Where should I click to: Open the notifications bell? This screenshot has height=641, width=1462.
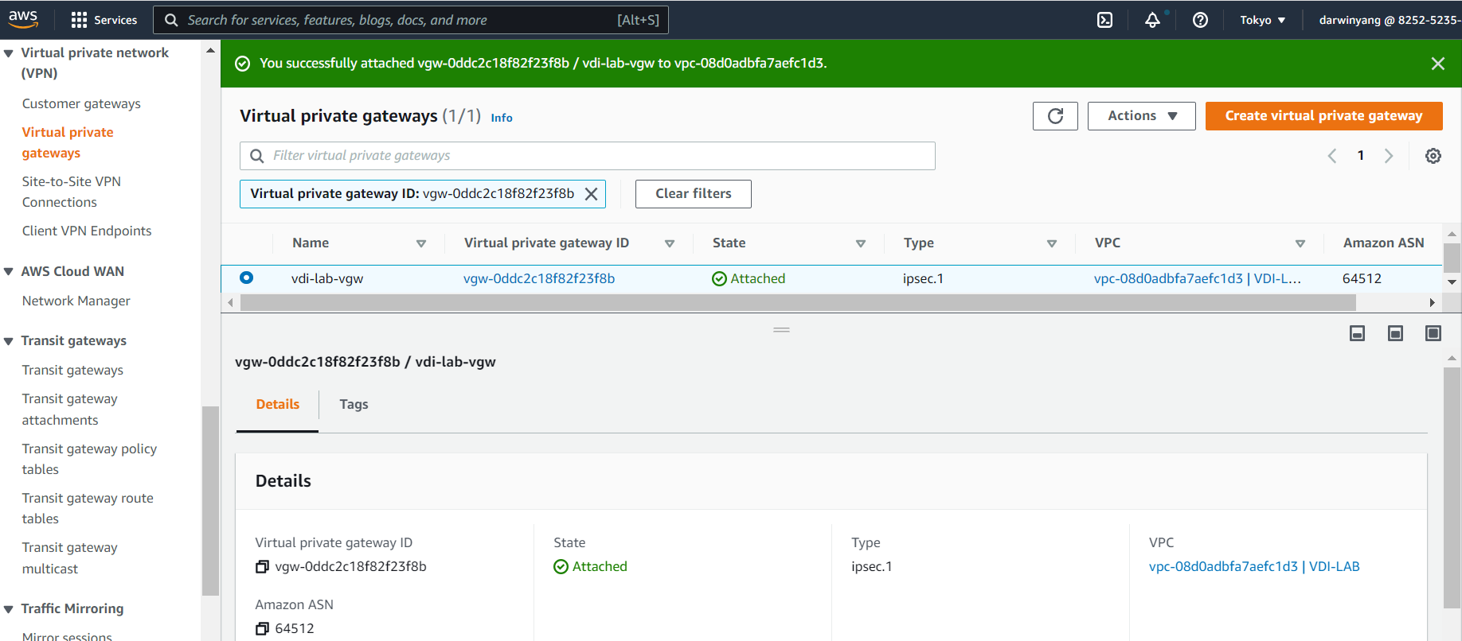pyautogui.click(x=1152, y=20)
